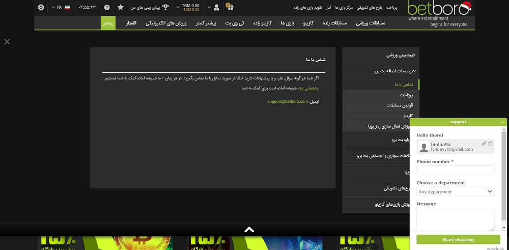Open the 'آمار' top link

(328, 7)
